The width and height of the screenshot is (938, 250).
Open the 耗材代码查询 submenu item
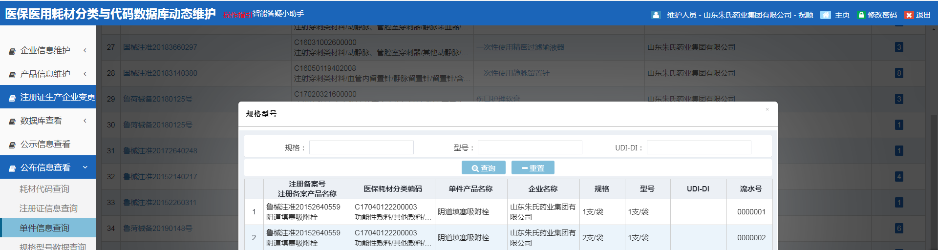click(x=44, y=189)
